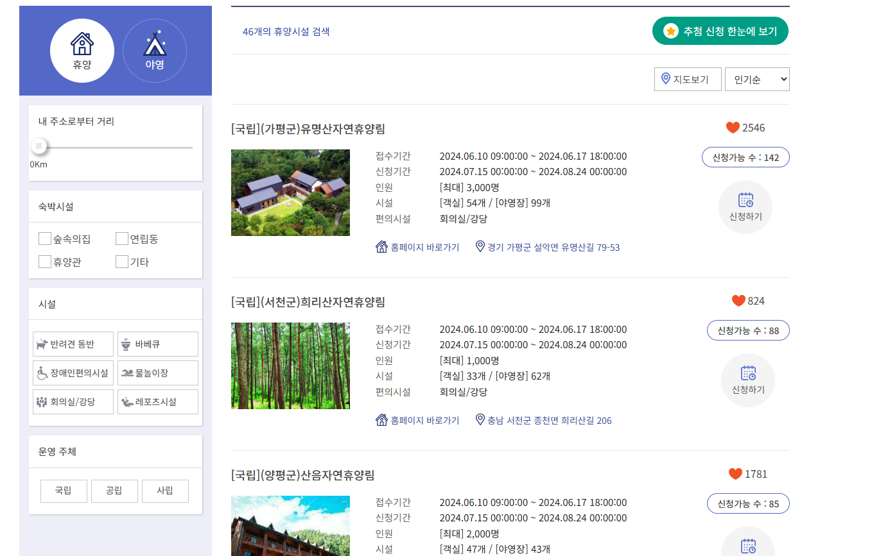Screen dimensions: 872x556
Task: Enable 물놀이장 filter
Action: point(158,373)
